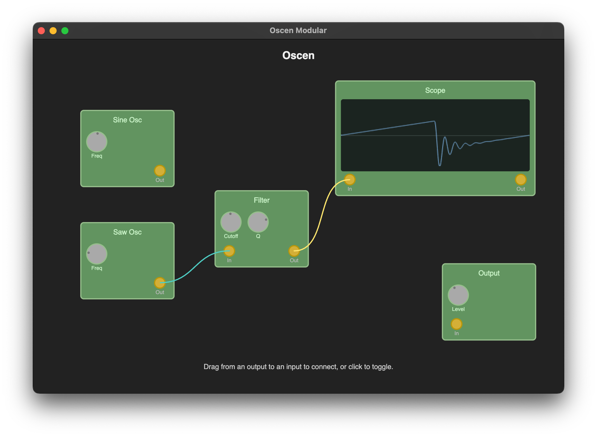Image resolution: width=597 pixels, height=437 pixels.
Task: Click the Saw Osc Freq knob
Action: click(97, 254)
